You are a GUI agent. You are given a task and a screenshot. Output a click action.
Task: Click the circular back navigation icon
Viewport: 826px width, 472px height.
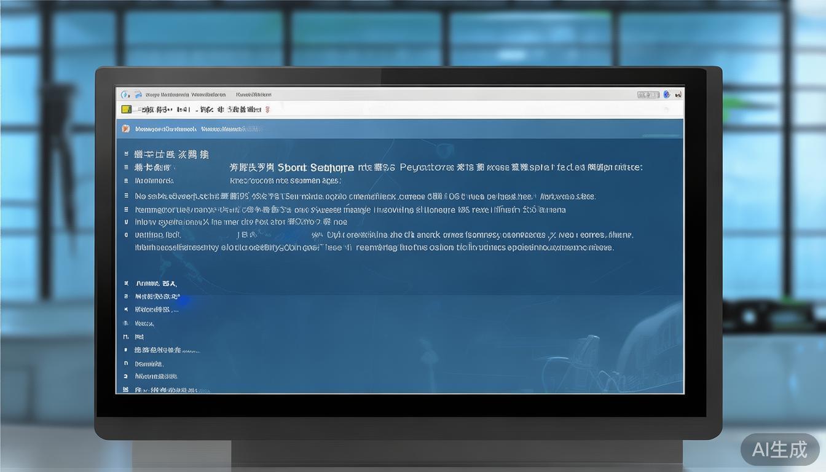point(125,94)
